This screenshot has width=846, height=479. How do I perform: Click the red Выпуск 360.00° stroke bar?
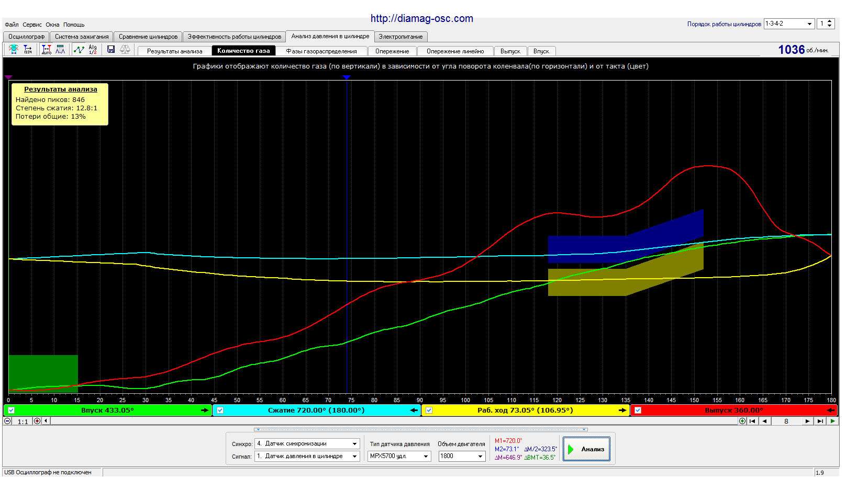[734, 410]
